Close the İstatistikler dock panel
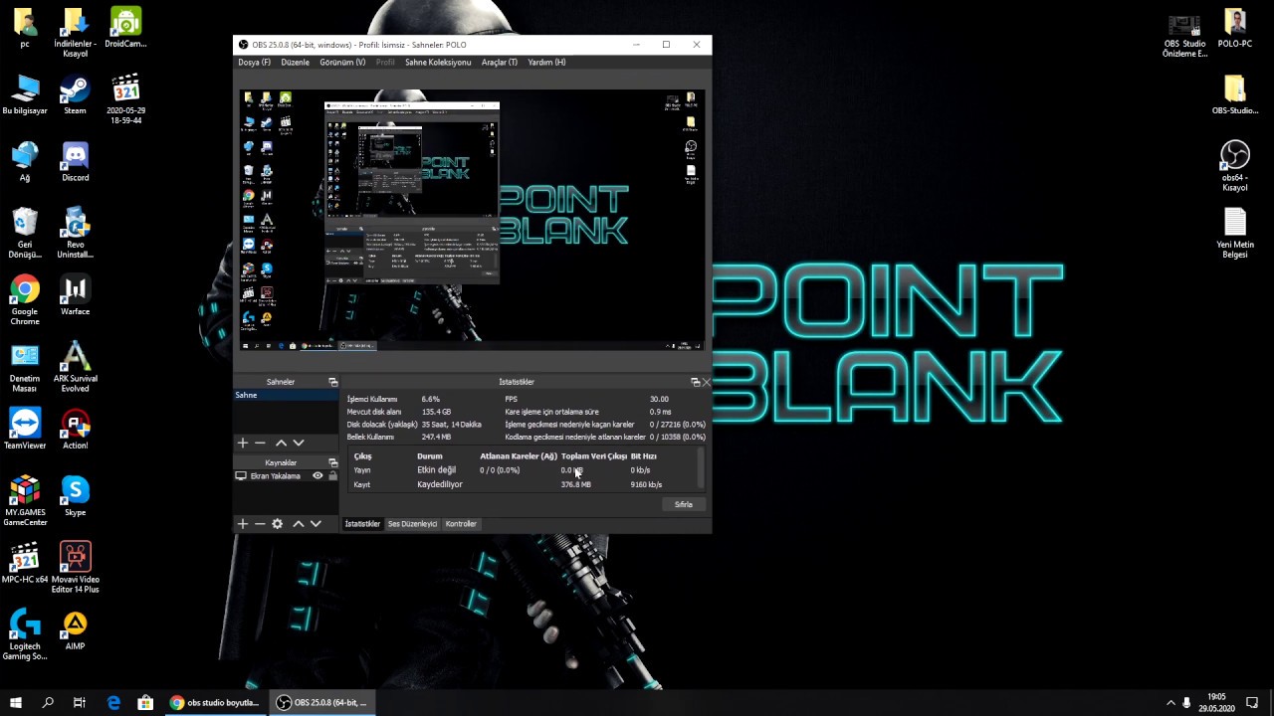This screenshot has width=1274, height=716. point(706,382)
